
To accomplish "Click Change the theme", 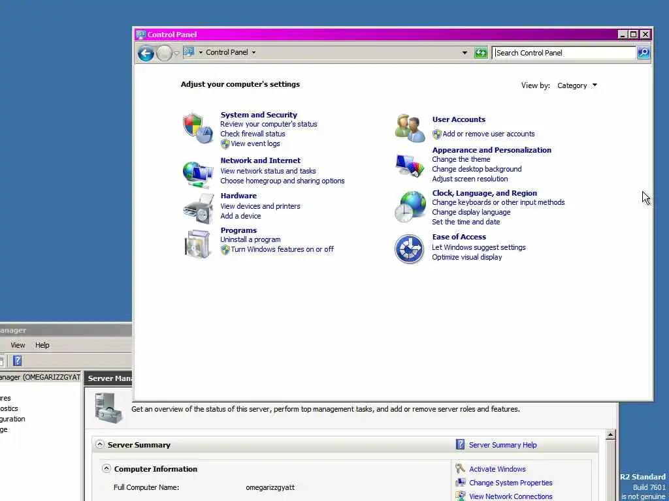I will point(461,159).
